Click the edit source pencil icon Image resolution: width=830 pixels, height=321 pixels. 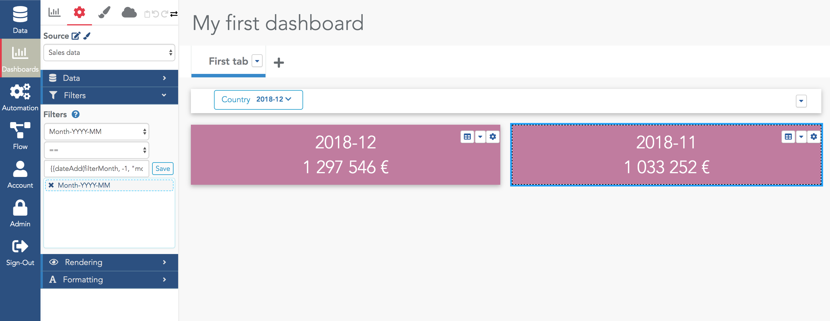[76, 36]
